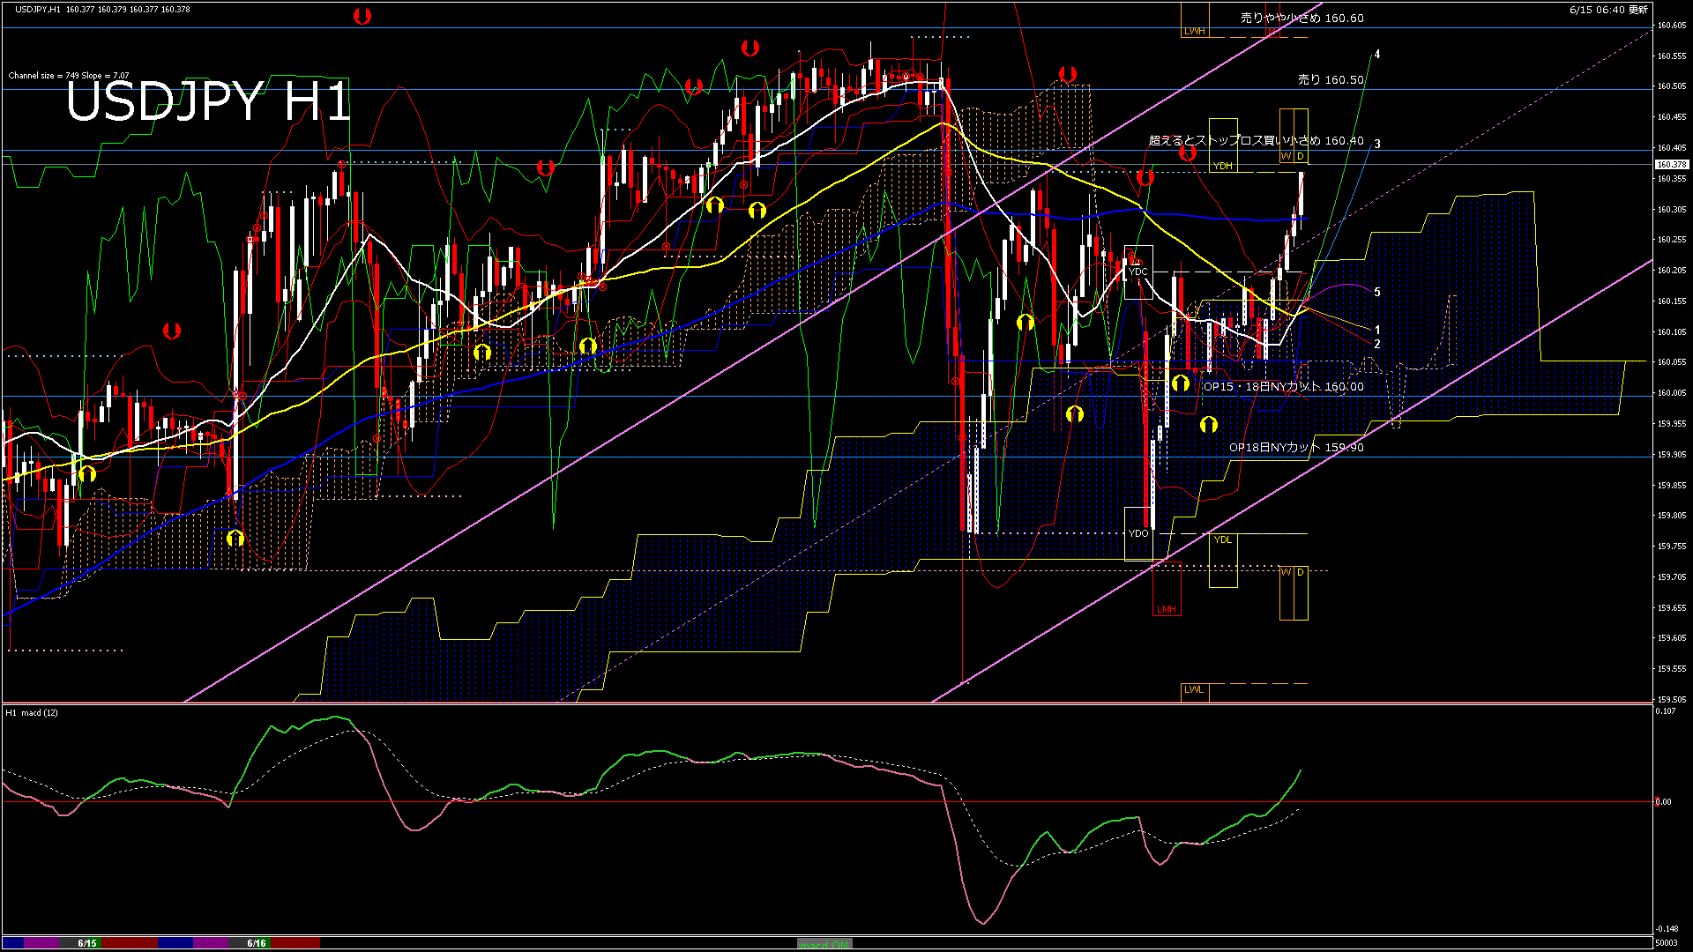Screen dimensions: 1693x952
Task: Click the projection line end label "5"
Action: coord(1377,292)
